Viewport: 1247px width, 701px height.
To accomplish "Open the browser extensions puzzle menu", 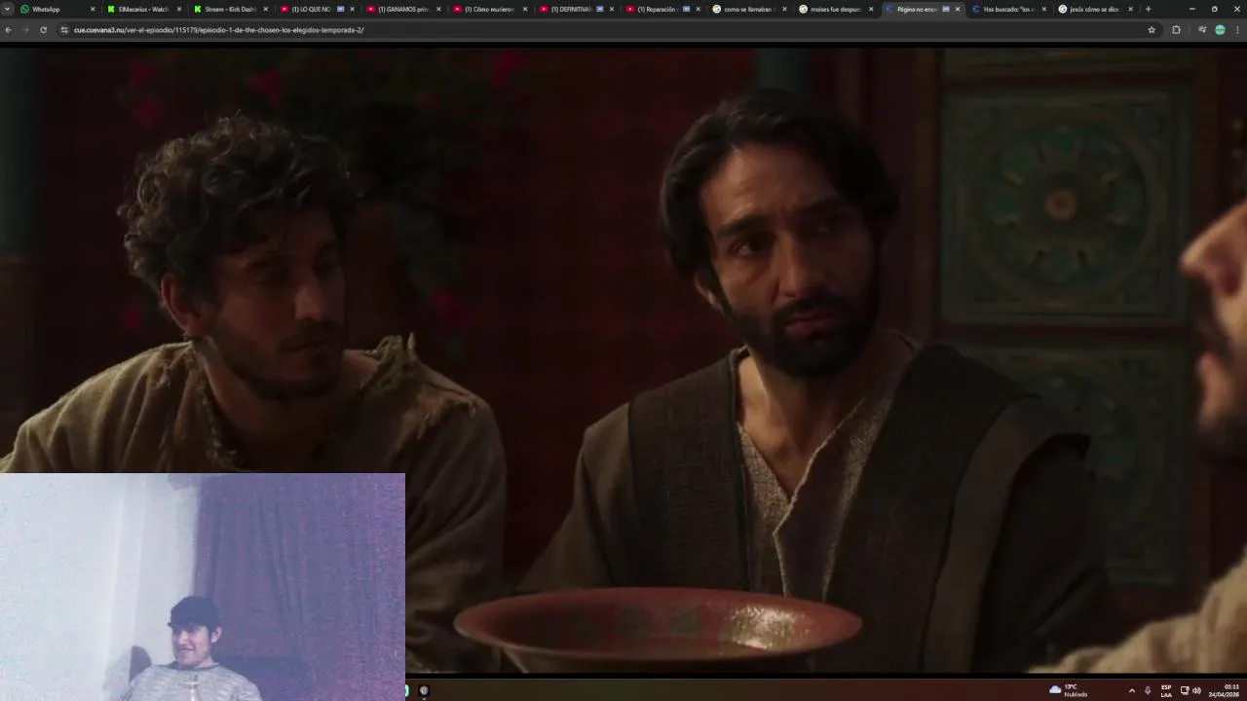I will (x=1176, y=30).
